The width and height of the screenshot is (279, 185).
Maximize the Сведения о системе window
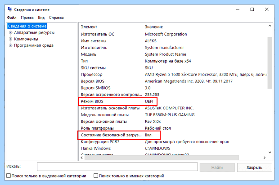point(252,9)
